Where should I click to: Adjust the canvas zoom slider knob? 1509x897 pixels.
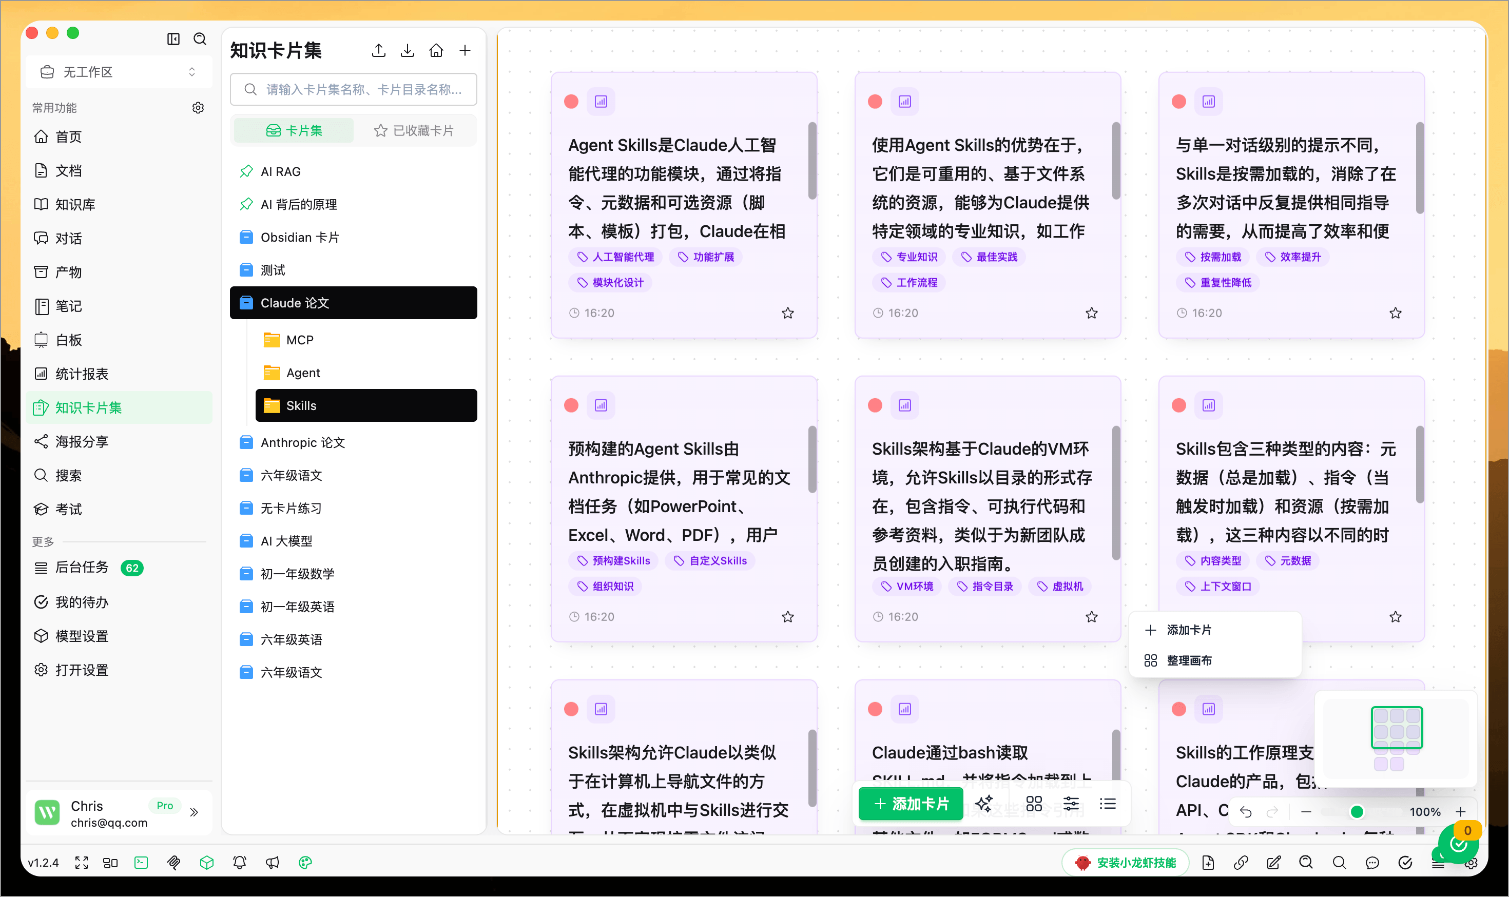pos(1357,811)
